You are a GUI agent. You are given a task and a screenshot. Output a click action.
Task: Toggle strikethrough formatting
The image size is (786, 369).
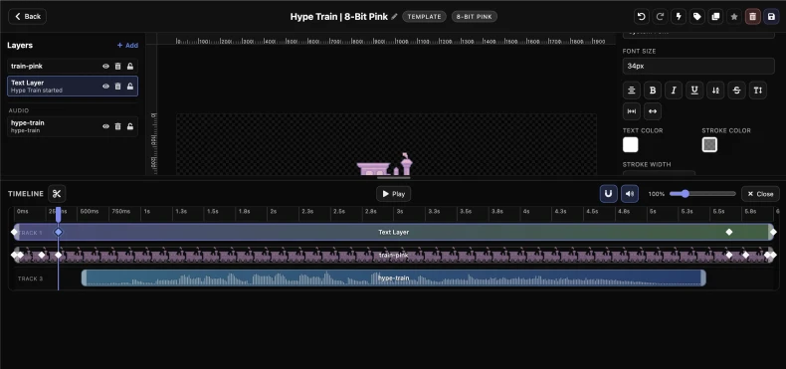coord(736,91)
